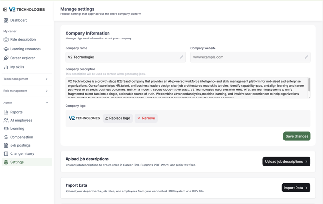Click the Compensation dollar icon
323x204 pixels.
click(6, 137)
